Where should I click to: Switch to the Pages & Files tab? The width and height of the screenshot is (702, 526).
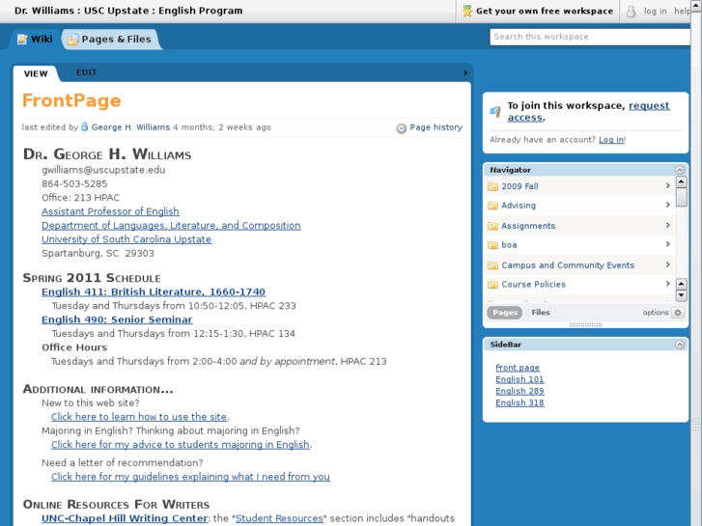[110, 40]
